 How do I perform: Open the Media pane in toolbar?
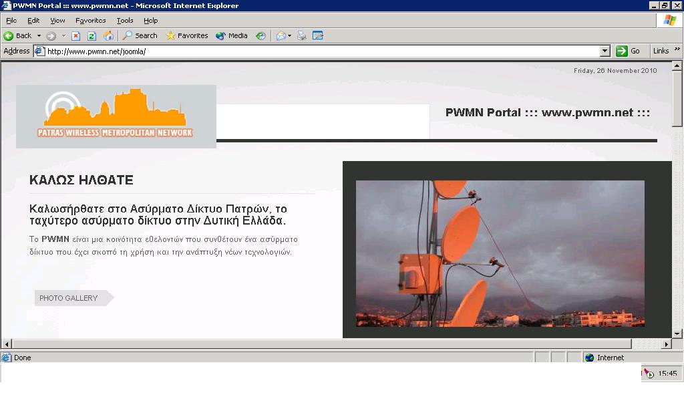click(x=232, y=35)
